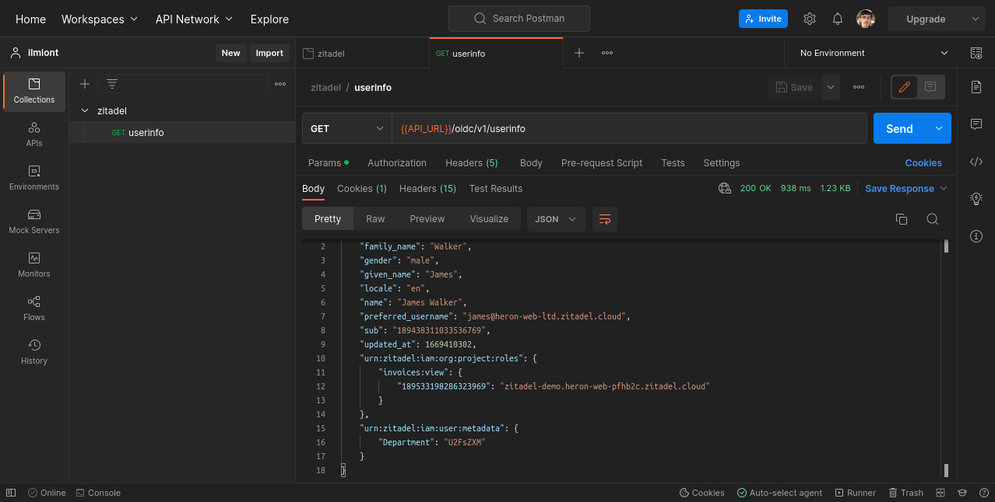Click the request URL field
This screenshot has width=995, height=502.
[x=629, y=128]
